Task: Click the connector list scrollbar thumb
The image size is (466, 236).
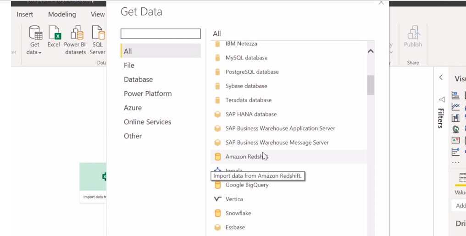Action: click(371, 85)
